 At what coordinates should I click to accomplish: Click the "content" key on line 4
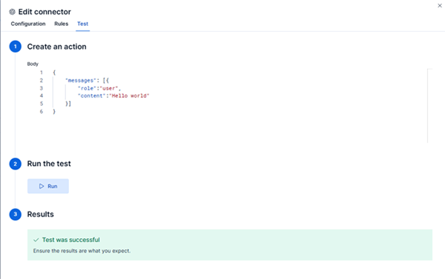click(x=92, y=95)
